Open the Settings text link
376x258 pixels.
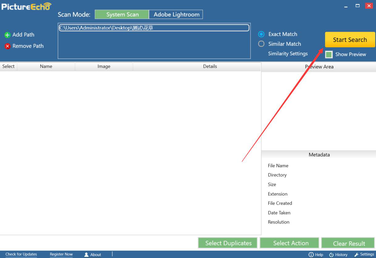coord(367,254)
